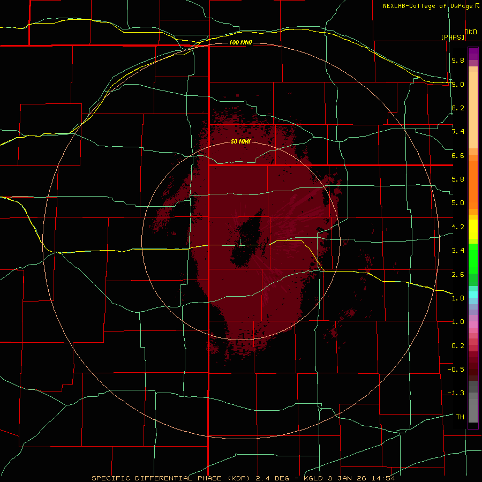Click the -0.5 value on the color scale

(456, 370)
